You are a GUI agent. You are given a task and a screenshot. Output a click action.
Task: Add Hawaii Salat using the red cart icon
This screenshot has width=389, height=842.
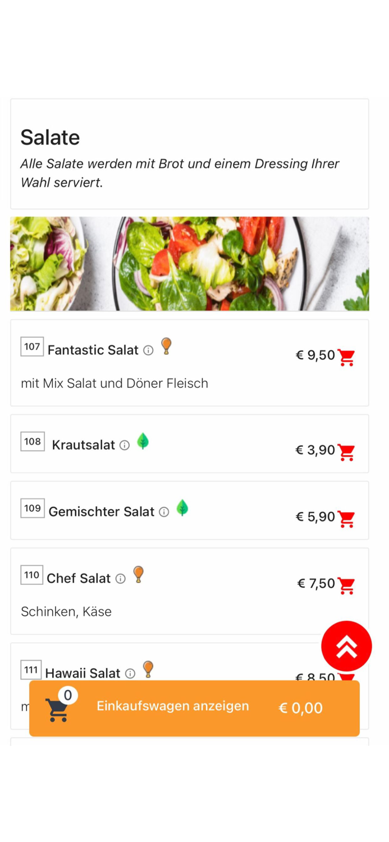click(x=347, y=679)
